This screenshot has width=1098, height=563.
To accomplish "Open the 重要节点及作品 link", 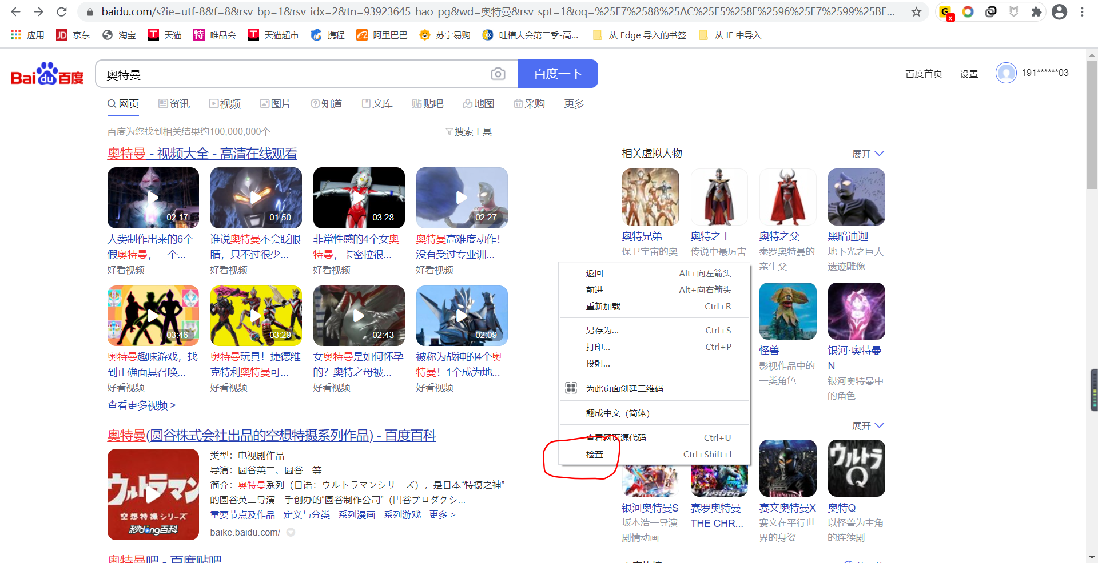I will (x=242, y=514).
